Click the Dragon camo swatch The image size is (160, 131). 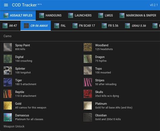[x=88, y=59]
